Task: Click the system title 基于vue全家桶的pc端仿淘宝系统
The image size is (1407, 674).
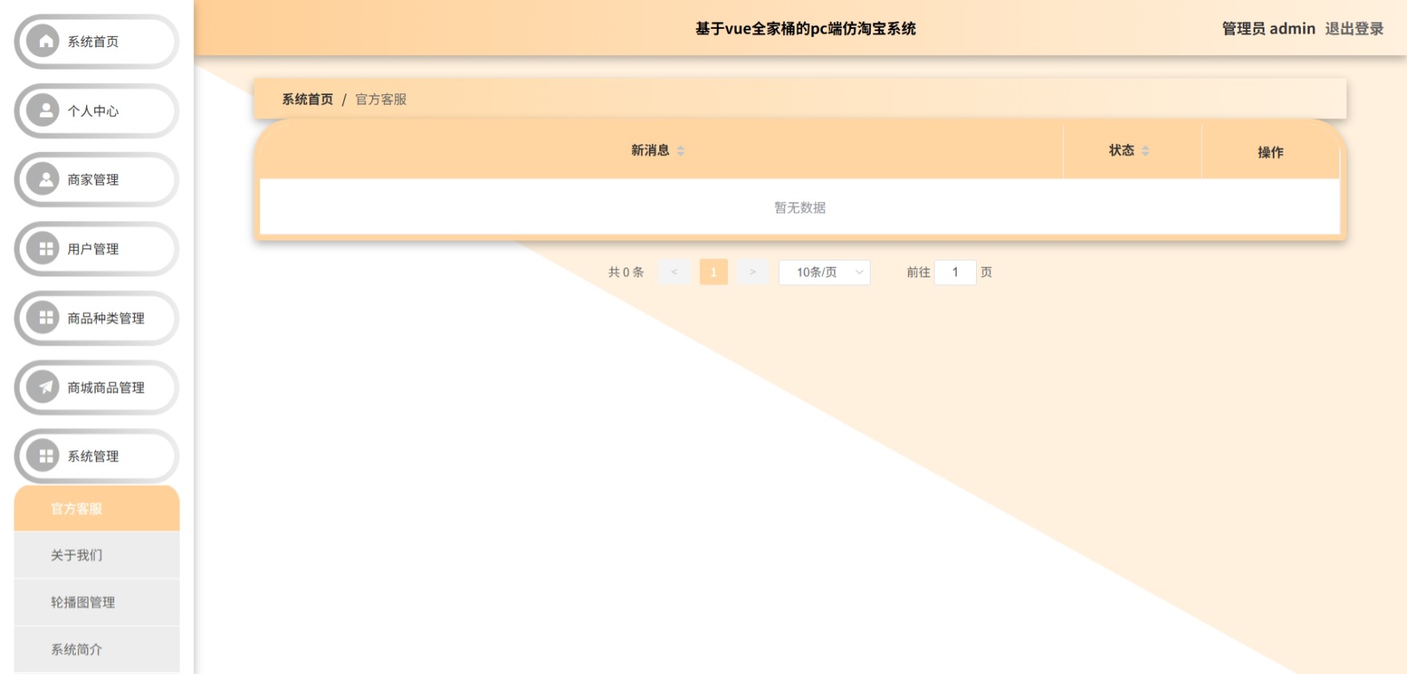Action: click(x=805, y=29)
